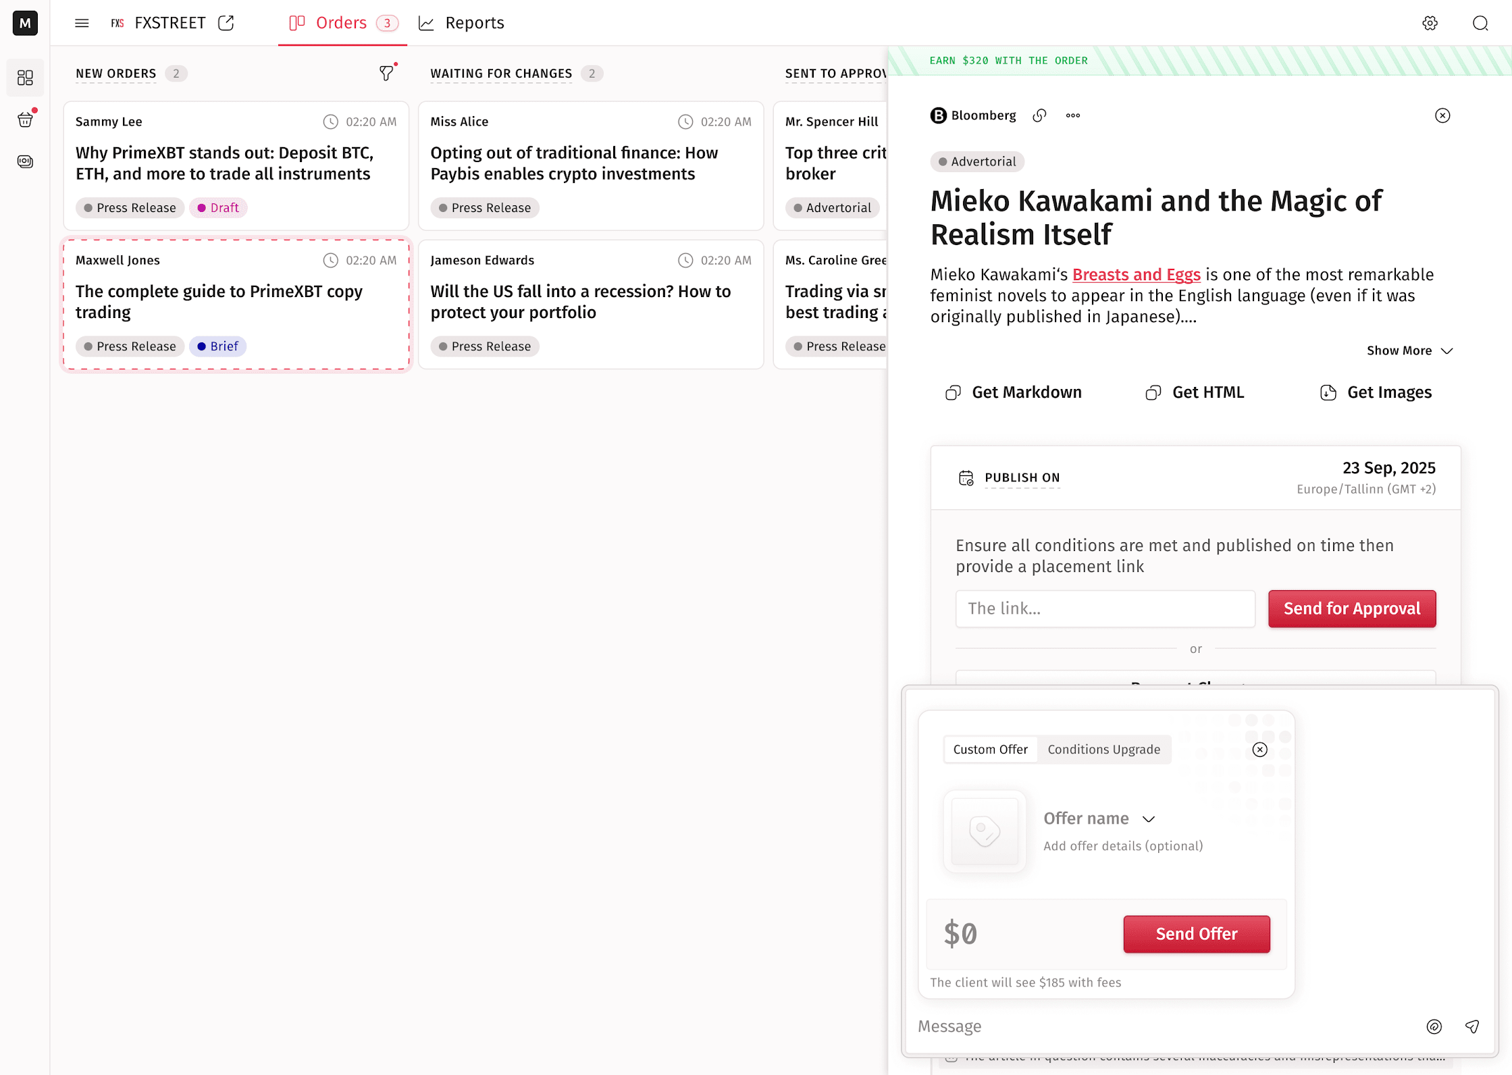This screenshot has width=1512, height=1075.
Task: Switch to the Custom Offer option
Action: (990, 750)
